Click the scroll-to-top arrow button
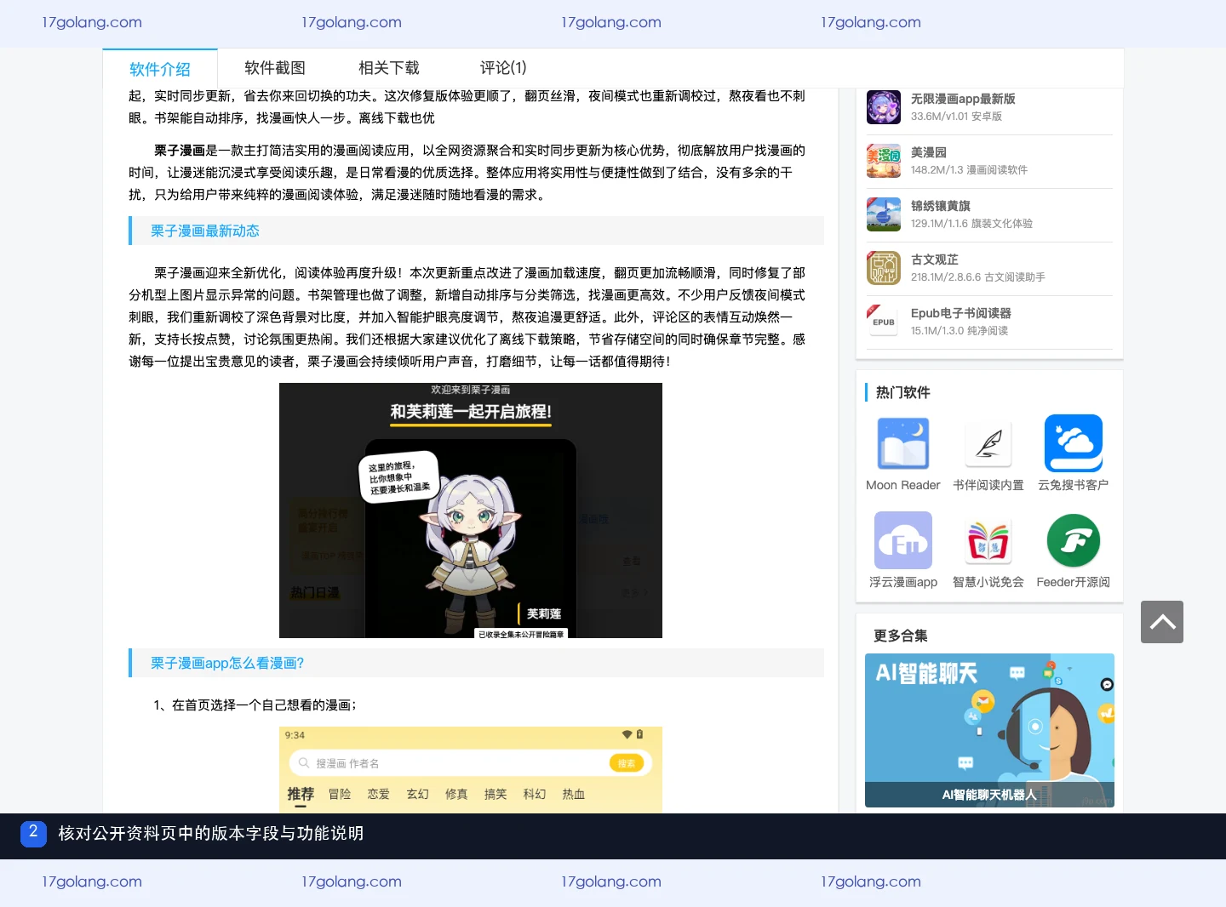Viewport: 1226px width, 907px height. 1162,622
